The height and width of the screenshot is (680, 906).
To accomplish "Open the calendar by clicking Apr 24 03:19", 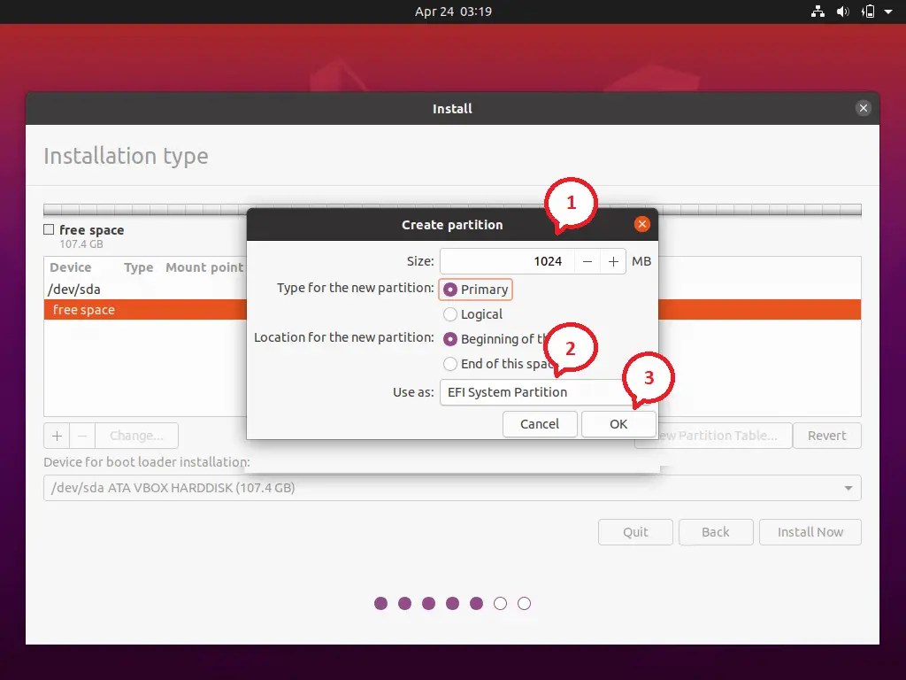I will coord(452,12).
